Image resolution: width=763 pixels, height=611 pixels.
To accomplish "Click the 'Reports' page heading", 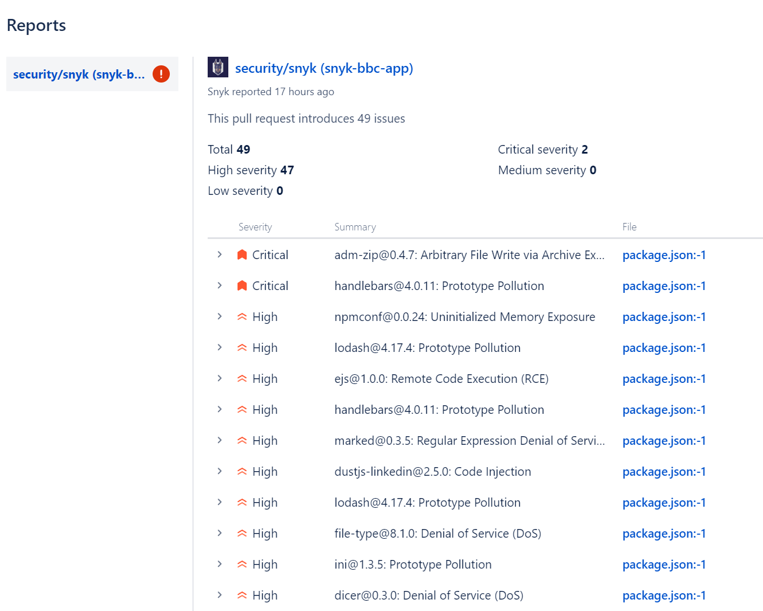I will pyautogui.click(x=36, y=25).
